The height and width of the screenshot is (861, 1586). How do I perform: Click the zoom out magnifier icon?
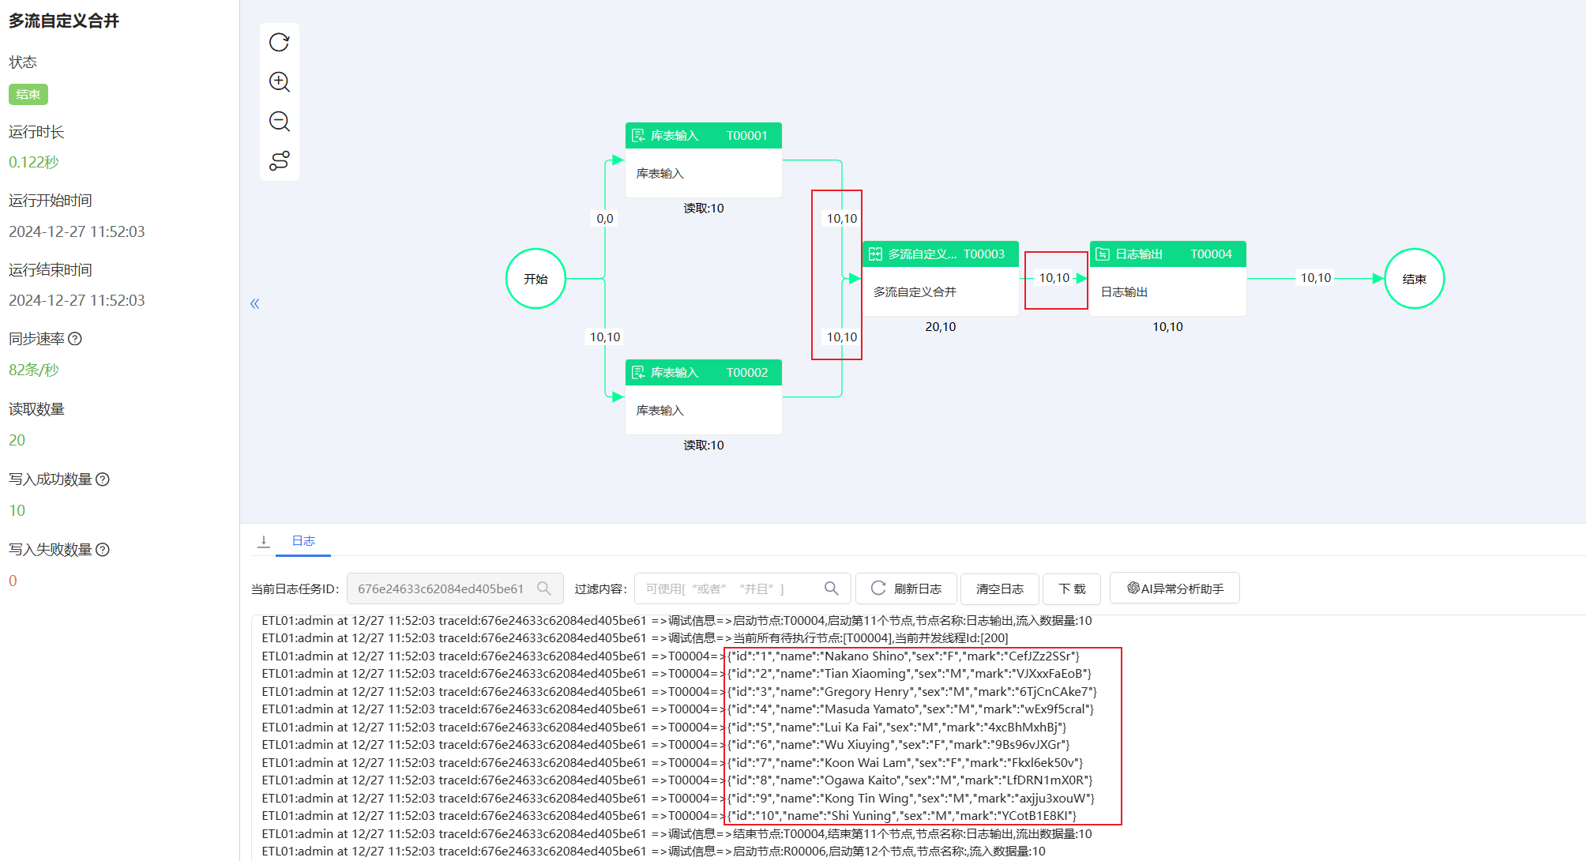[280, 122]
